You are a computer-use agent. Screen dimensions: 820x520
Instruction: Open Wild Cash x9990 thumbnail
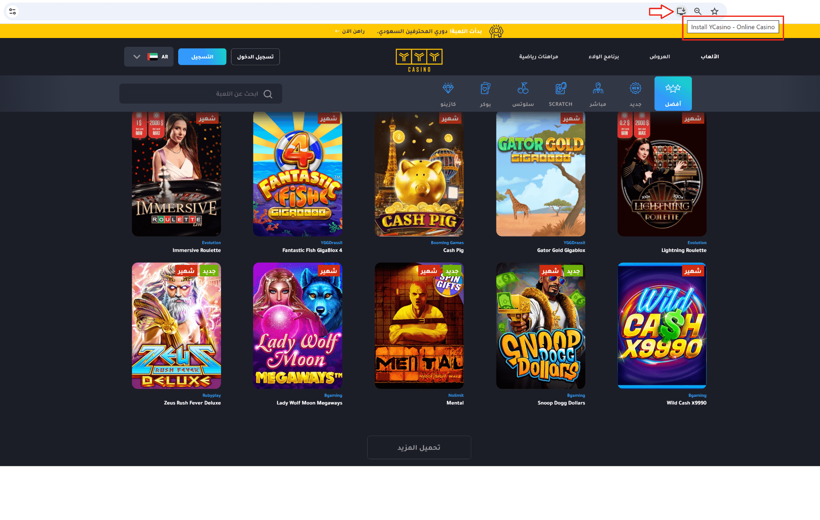click(662, 326)
